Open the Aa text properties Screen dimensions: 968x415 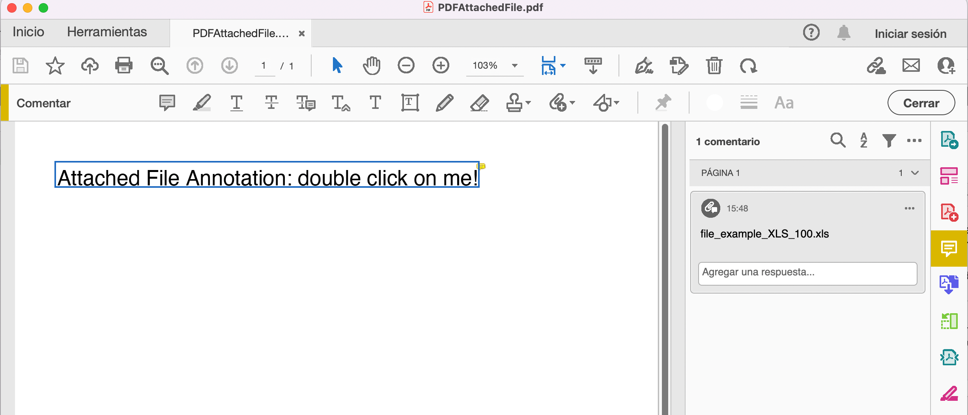(784, 103)
